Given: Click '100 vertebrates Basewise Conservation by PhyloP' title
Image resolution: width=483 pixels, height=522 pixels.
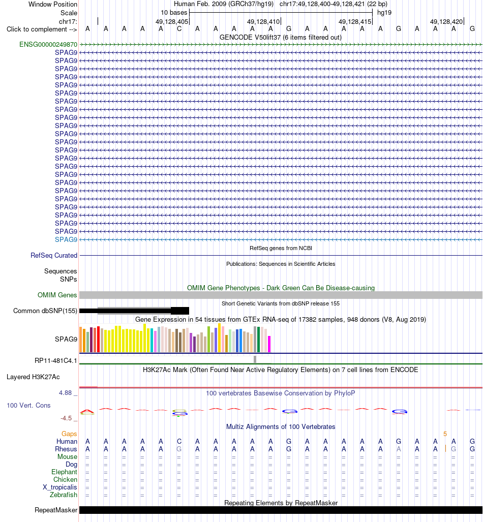Looking at the screenshot, I should pyautogui.click(x=281, y=393).
